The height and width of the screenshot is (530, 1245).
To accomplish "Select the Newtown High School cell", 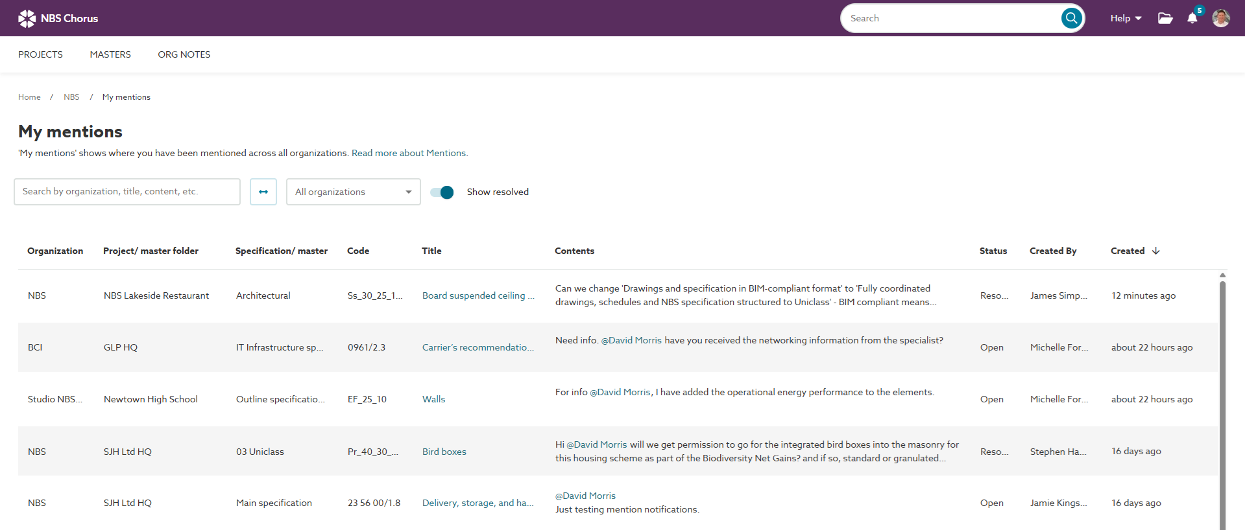I will coord(151,399).
